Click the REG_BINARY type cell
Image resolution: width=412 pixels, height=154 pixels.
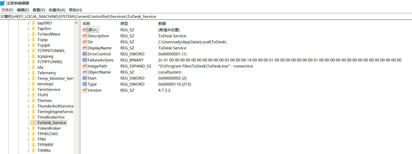click(x=132, y=60)
